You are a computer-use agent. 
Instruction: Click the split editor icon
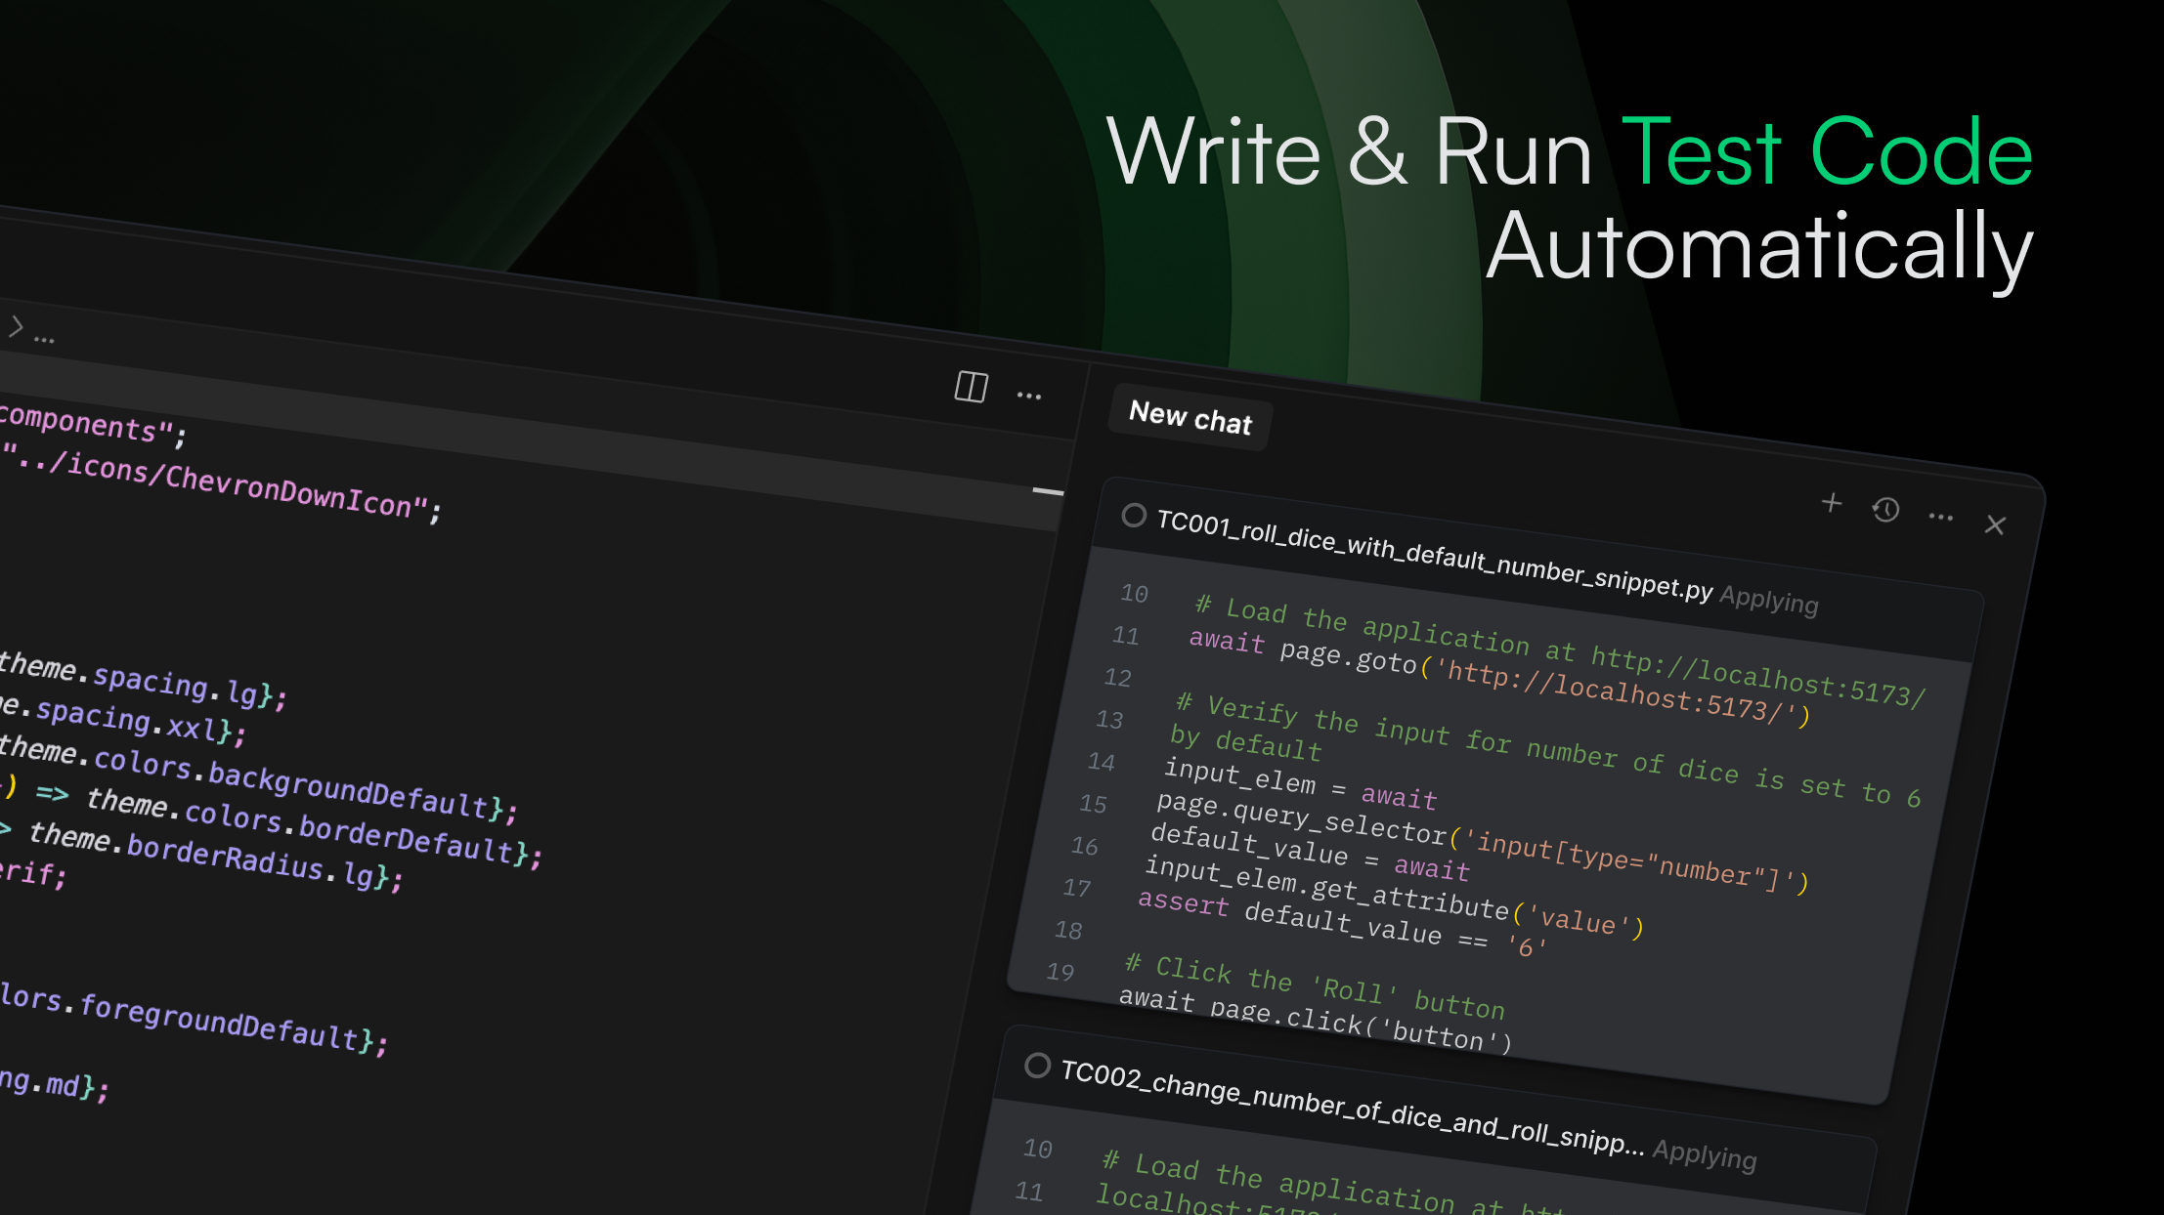[971, 387]
